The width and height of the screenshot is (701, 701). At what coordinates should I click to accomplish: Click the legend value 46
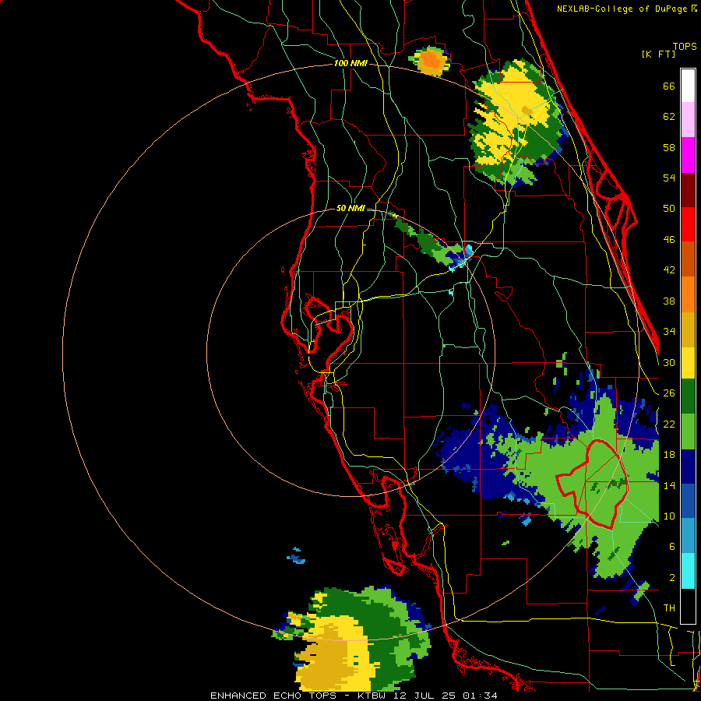669,239
